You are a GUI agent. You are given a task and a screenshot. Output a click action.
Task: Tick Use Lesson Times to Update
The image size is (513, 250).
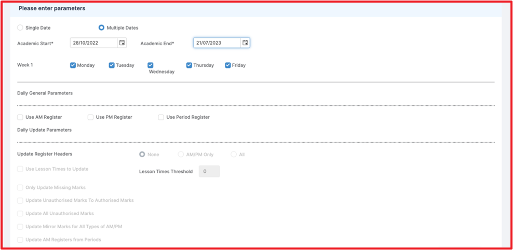20,169
